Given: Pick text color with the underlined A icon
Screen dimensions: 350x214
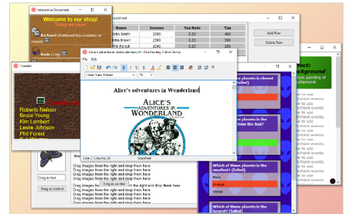Looking at the screenshot, I should click(x=153, y=67).
